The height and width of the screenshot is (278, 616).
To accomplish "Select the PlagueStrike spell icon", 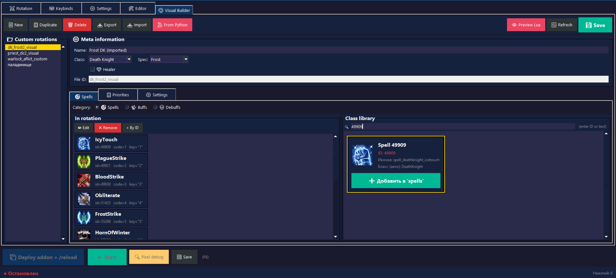I will (x=84, y=162).
